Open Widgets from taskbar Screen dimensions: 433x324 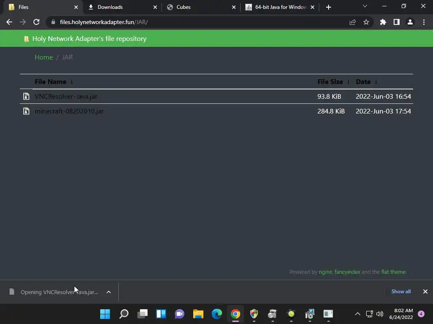click(x=161, y=314)
